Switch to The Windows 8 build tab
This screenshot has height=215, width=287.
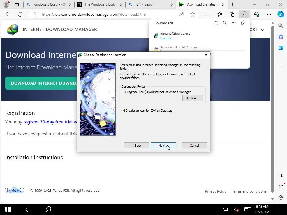coord(100,4)
